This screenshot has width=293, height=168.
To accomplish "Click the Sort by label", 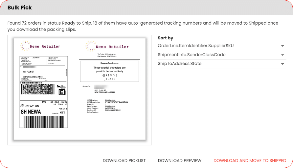I will tap(165, 38).
